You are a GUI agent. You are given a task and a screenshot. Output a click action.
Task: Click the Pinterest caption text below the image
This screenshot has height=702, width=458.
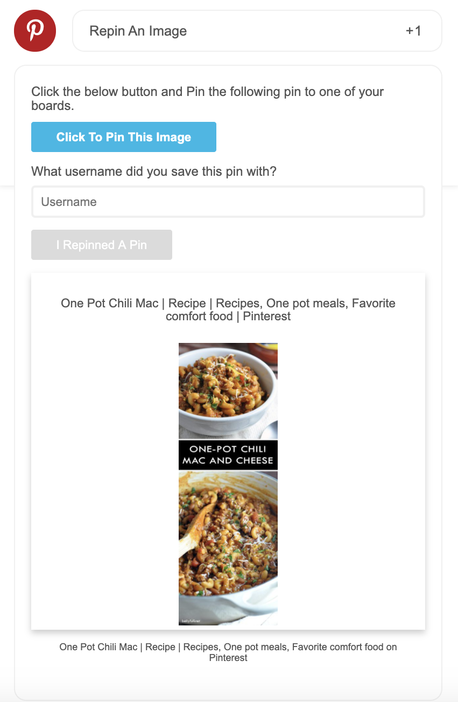pyautogui.click(x=228, y=652)
